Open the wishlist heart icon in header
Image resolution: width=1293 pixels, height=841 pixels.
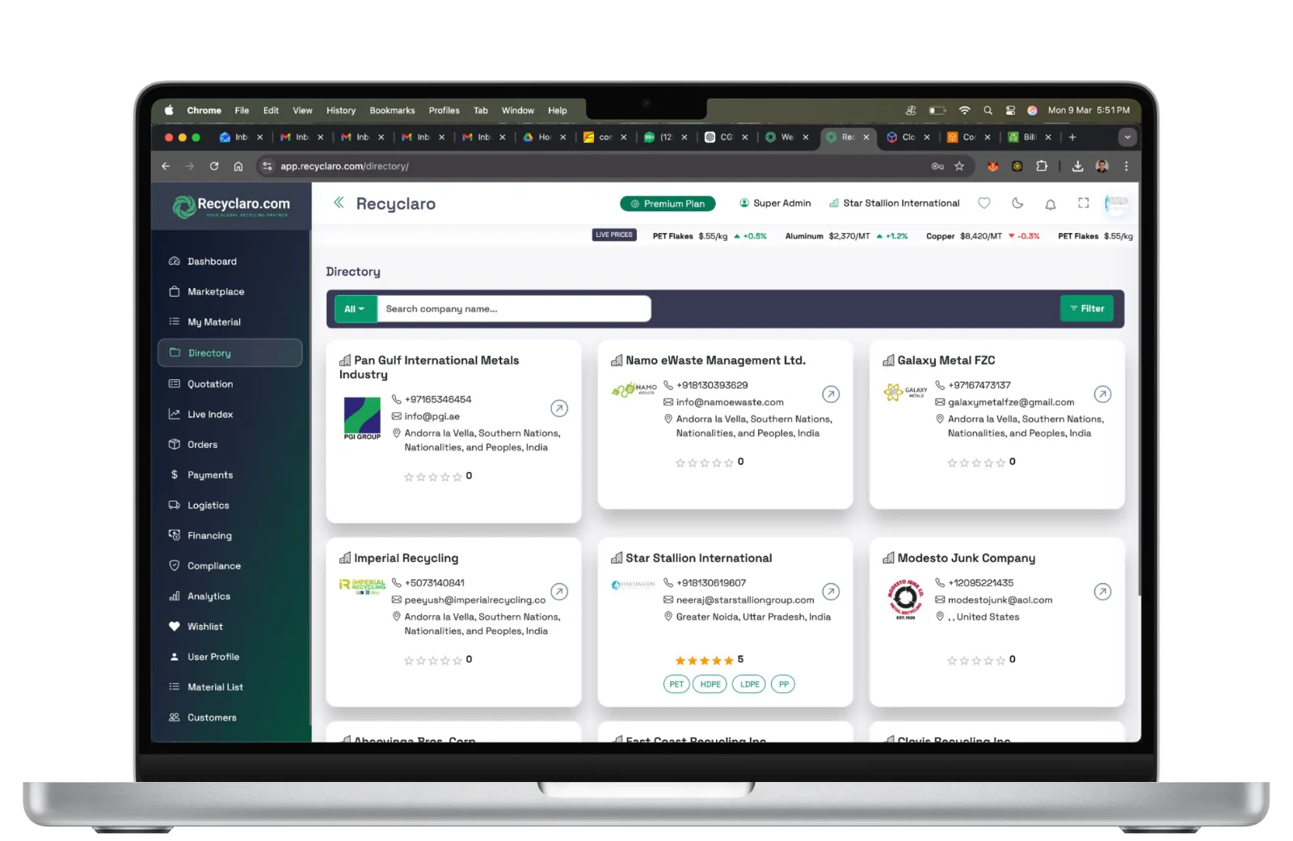[983, 203]
